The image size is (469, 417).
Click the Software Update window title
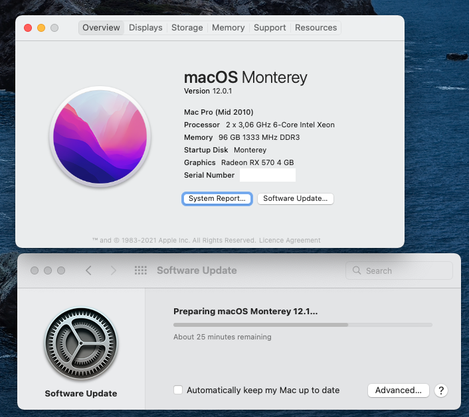197,270
